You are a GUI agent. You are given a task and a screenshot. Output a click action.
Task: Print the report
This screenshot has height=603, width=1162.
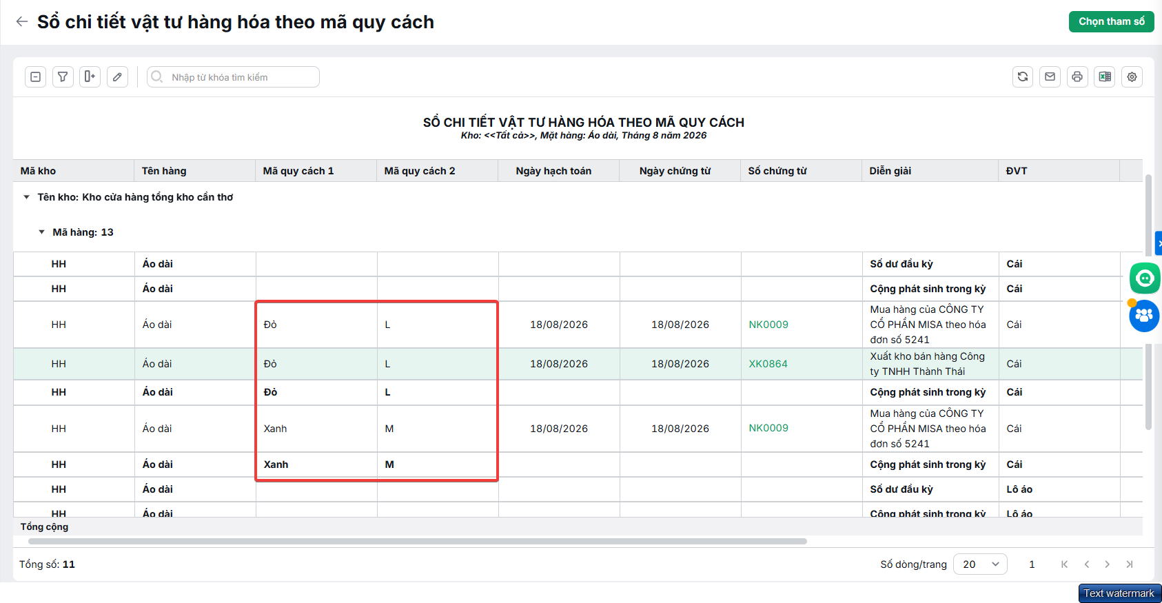pos(1077,76)
